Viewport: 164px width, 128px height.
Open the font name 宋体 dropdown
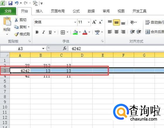pyautogui.click(x=75, y=22)
